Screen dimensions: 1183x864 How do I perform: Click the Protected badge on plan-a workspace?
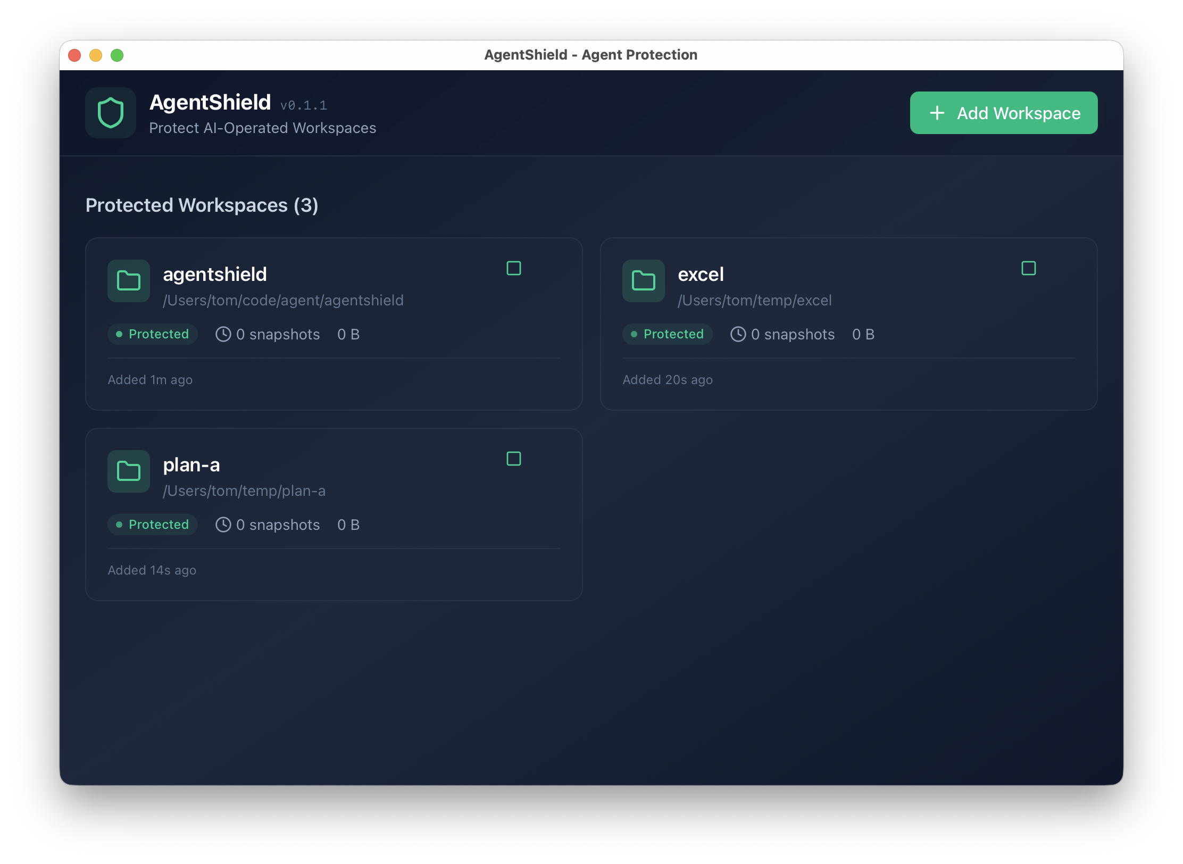pos(153,525)
